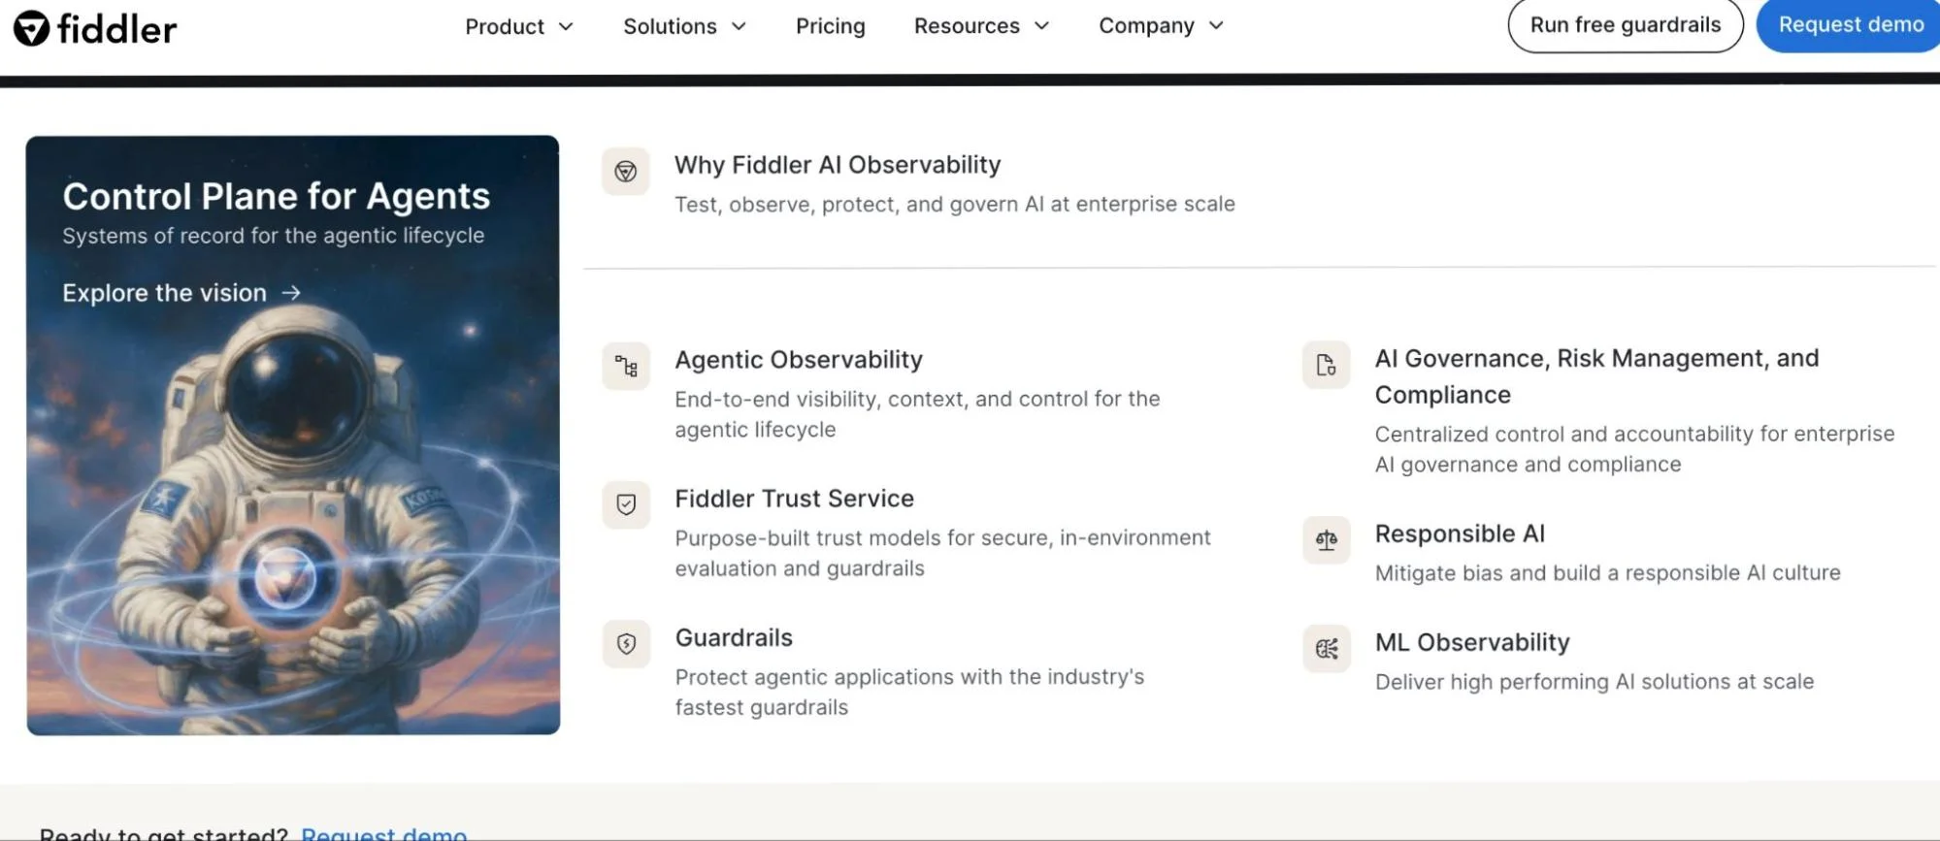Expand the Solutions menu chevron
Image resolution: width=1940 pixels, height=841 pixels.
point(739,26)
